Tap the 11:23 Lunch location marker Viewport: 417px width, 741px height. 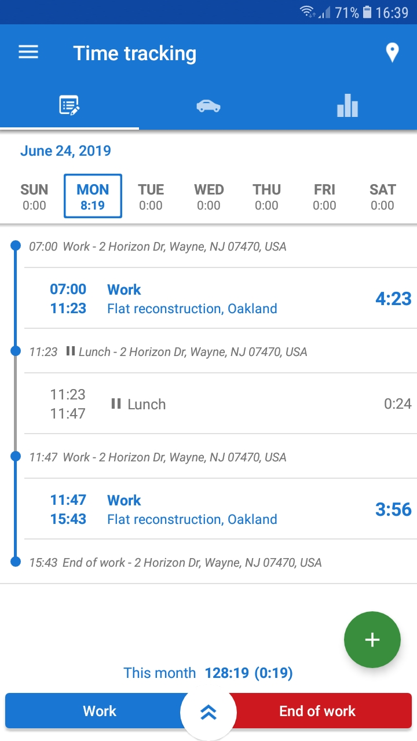[168, 351]
